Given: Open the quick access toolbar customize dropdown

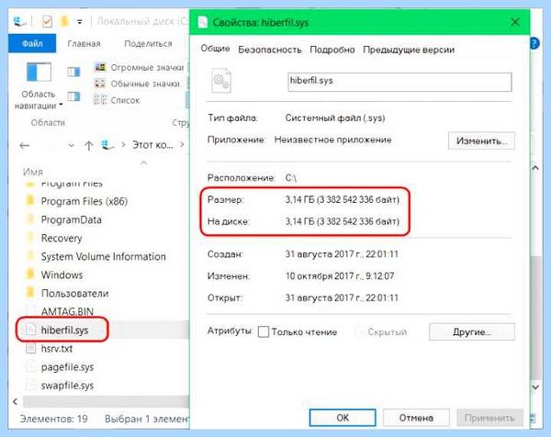Looking at the screenshot, I should tap(80, 22).
